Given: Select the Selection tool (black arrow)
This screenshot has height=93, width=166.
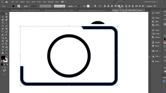Looking at the screenshot, I should tap(3, 14).
